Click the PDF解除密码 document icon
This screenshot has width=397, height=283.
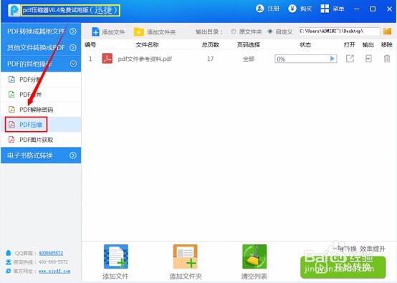(x=11, y=110)
